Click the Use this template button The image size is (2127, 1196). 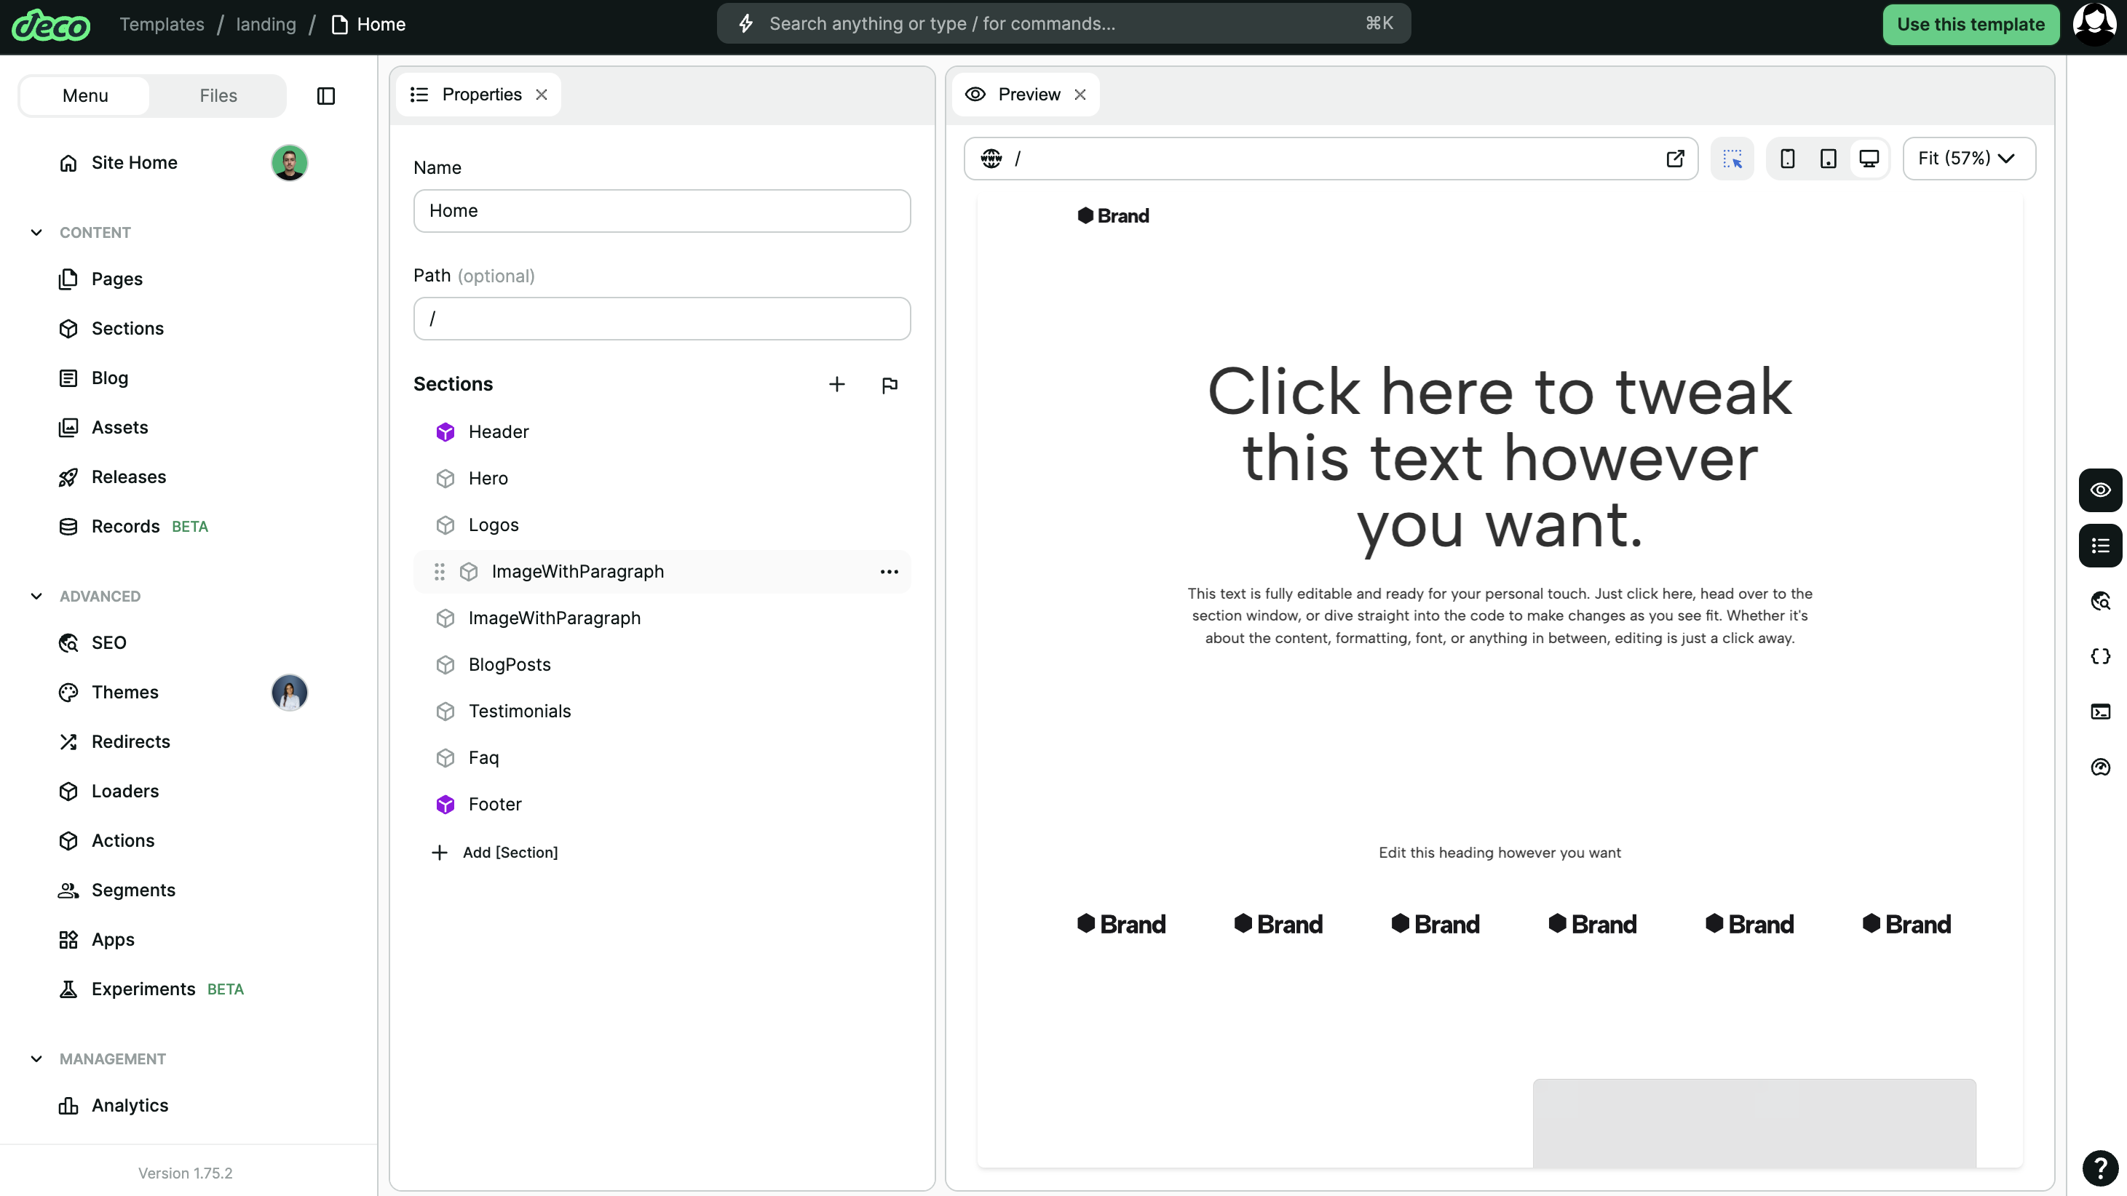pyautogui.click(x=1971, y=24)
